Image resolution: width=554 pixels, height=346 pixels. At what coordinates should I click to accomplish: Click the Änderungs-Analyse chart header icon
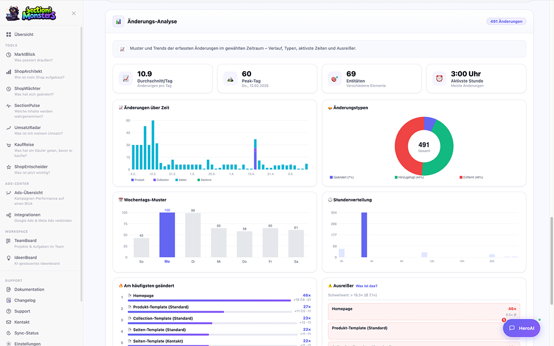click(119, 21)
